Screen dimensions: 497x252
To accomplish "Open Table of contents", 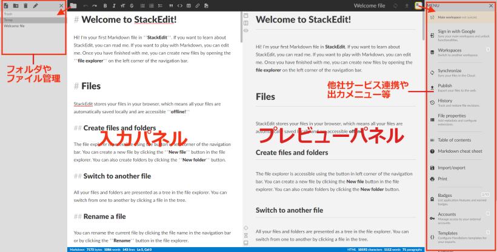I will coord(460,140).
